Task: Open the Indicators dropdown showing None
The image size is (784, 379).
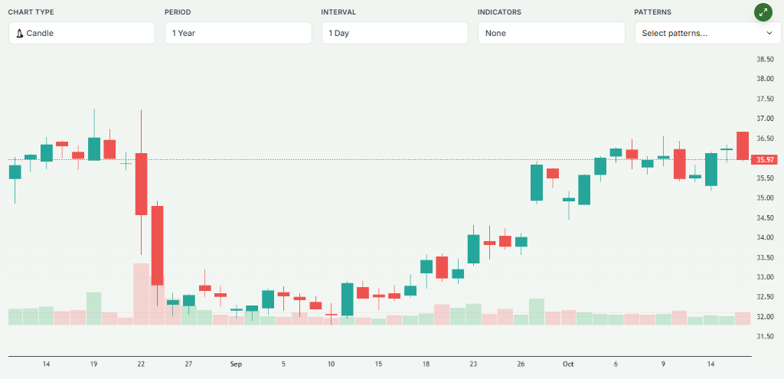Action: [550, 33]
